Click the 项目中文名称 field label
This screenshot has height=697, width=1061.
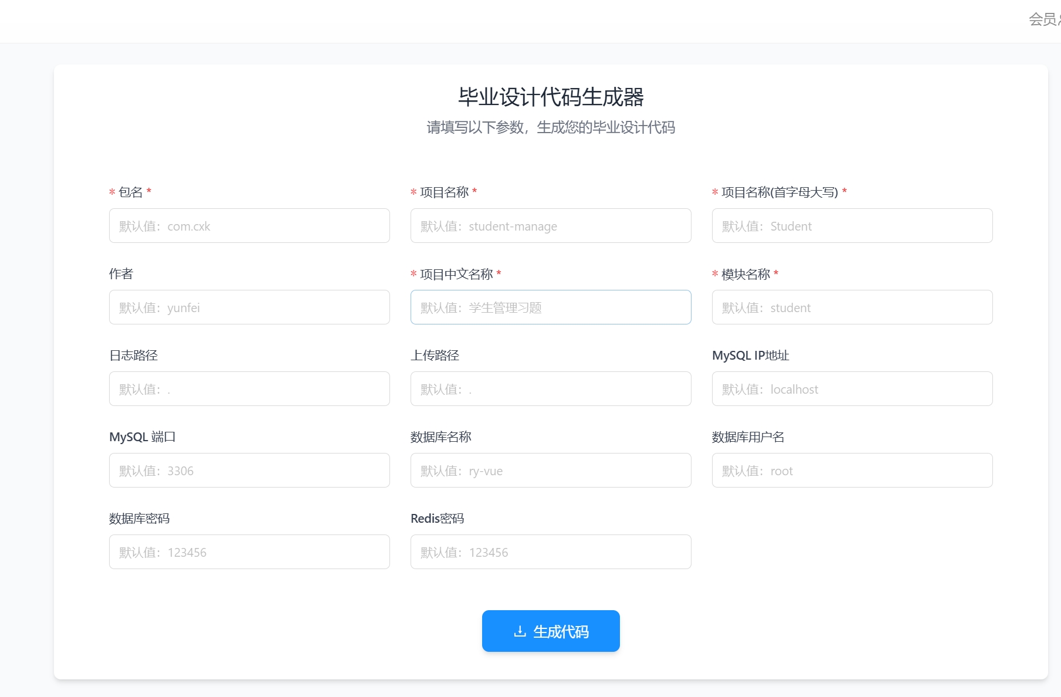pos(456,274)
